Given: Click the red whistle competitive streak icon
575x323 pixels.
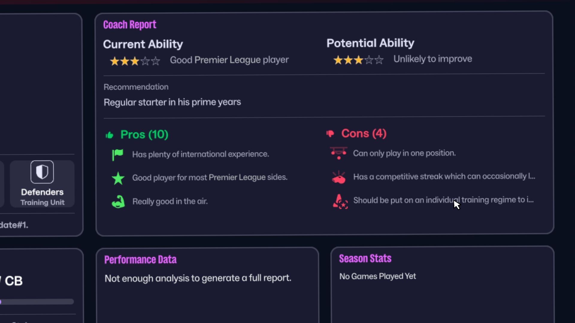Looking at the screenshot, I should 339,177.
